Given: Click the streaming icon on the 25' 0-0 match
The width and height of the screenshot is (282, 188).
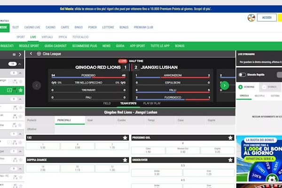Looking at the screenshot, I should 9,142.
